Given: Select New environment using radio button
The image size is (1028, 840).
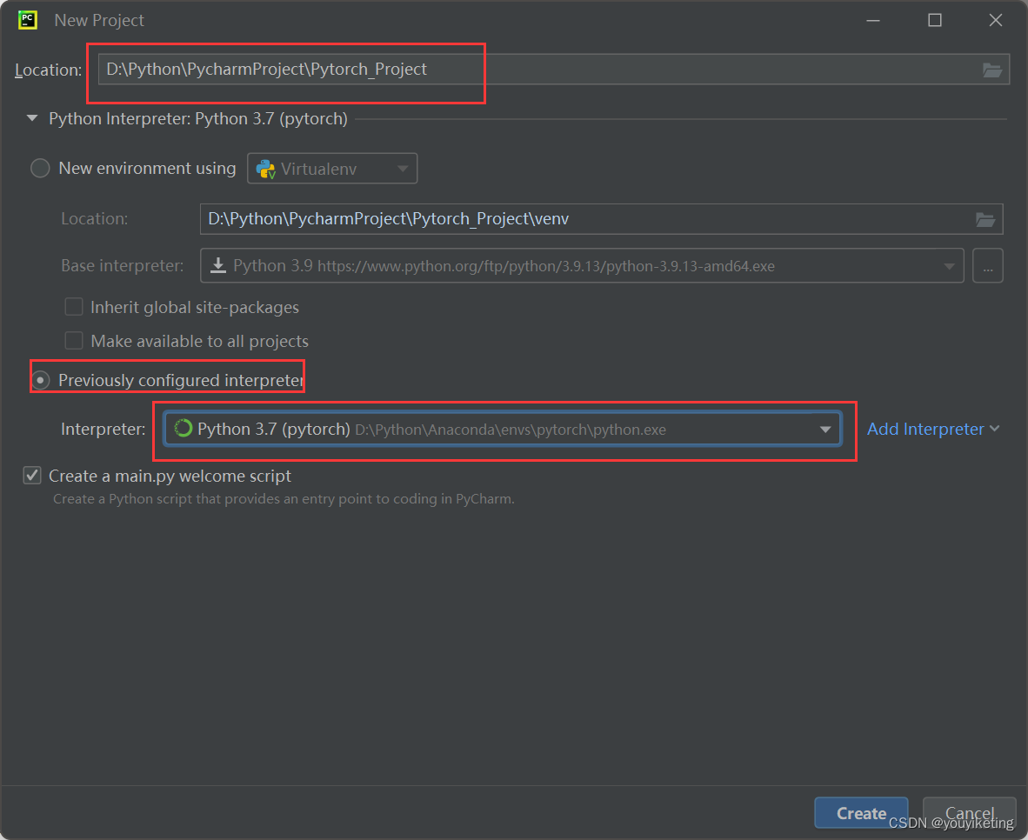Looking at the screenshot, I should coord(41,169).
